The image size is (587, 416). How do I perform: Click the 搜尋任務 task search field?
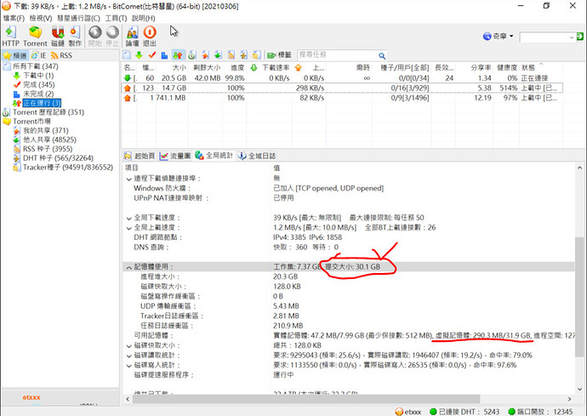337,55
